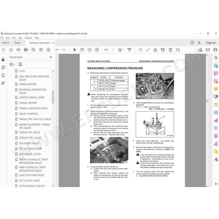The width and height of the screenshot is (219, 219).
Task: Activate the Hand pan tool
Action: (x=82, y=50)
